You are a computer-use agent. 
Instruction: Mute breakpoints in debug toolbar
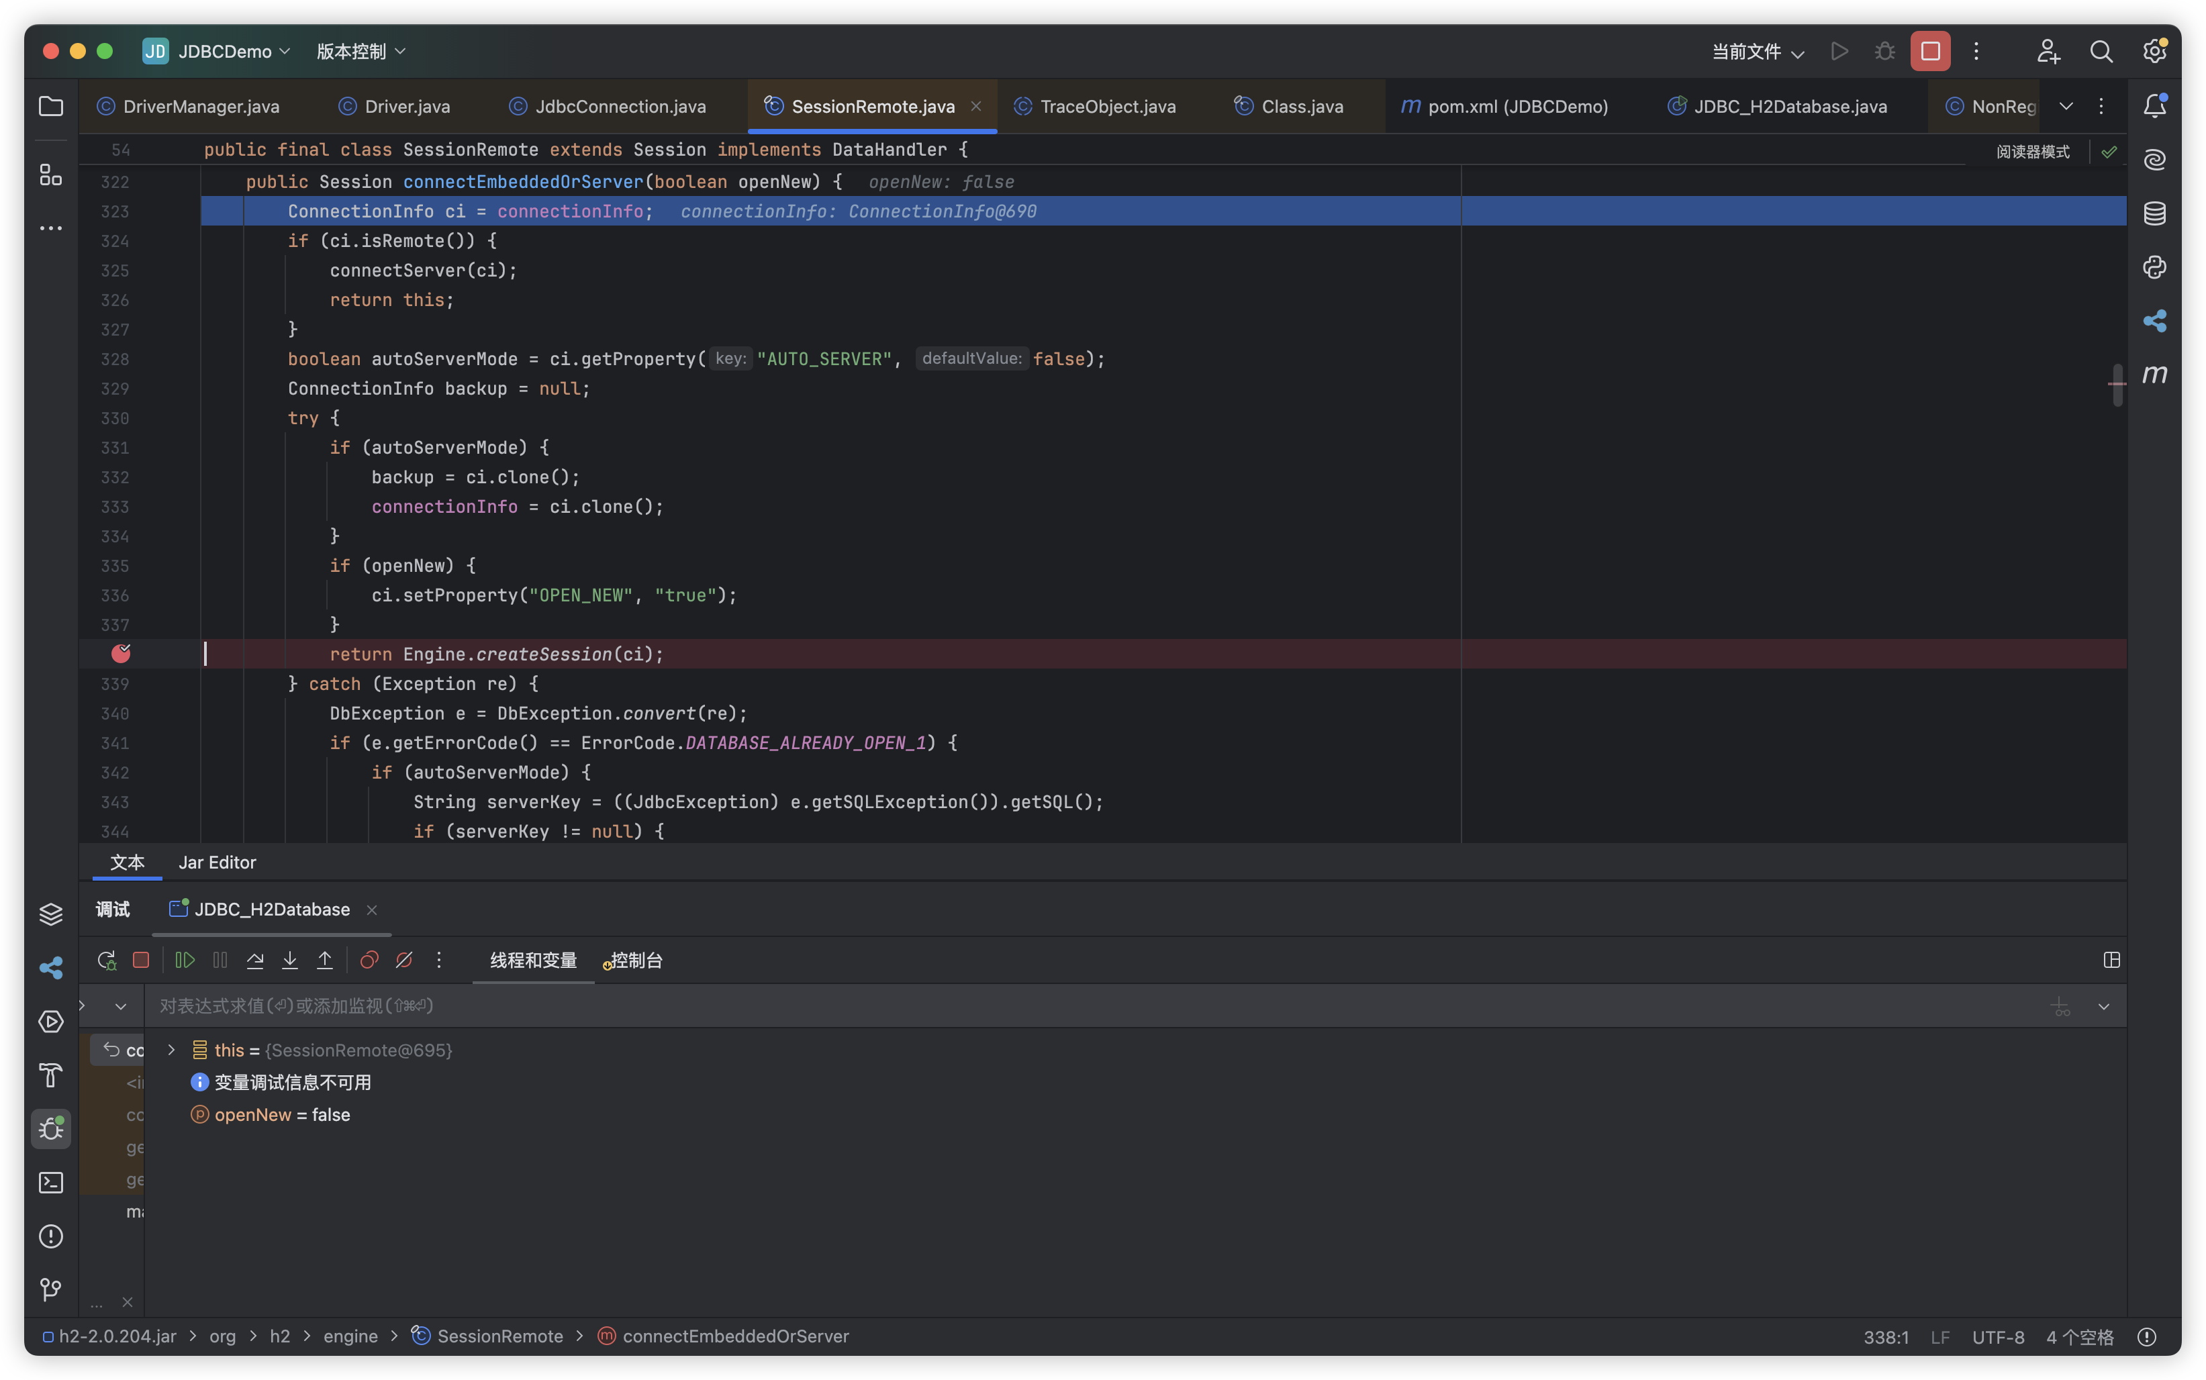click(404, 960)
